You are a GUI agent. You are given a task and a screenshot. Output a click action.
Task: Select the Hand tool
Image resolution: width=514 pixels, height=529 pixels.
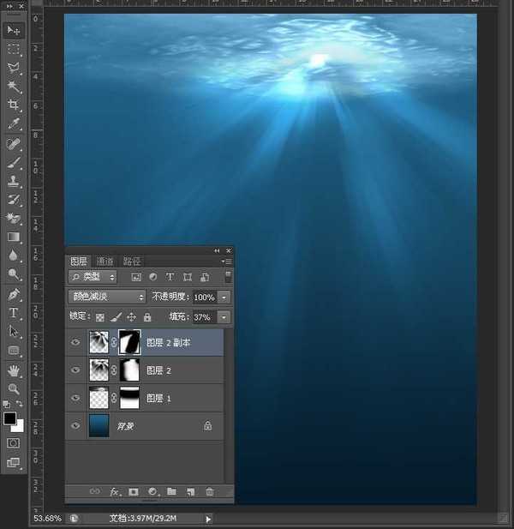point(14,370)
